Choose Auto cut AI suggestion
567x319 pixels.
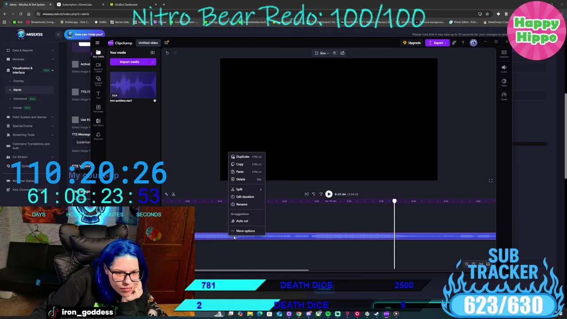coord(247,221)
